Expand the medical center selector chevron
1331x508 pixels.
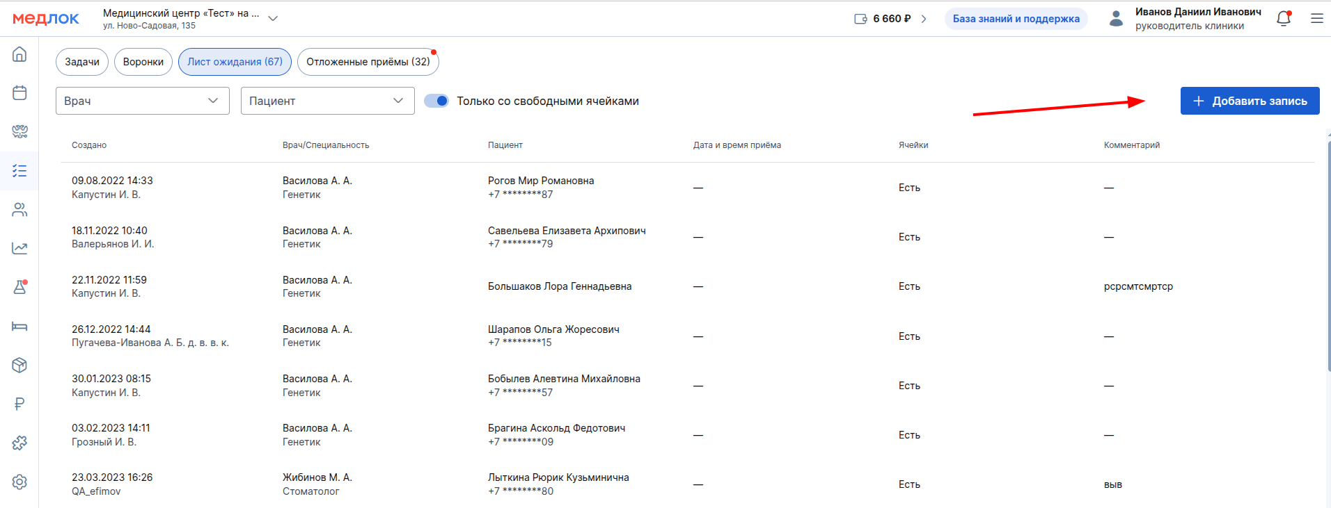(x=273, y=19)
